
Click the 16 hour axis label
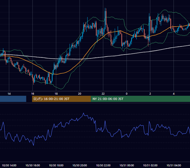(33, 94)
